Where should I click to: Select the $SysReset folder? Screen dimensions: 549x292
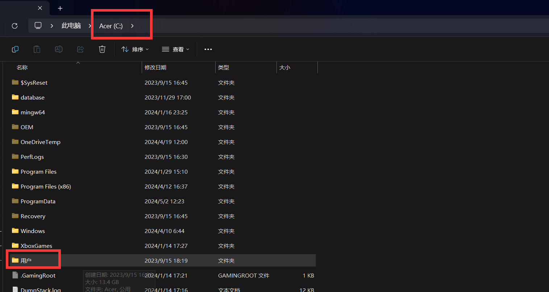pos(34,82)
